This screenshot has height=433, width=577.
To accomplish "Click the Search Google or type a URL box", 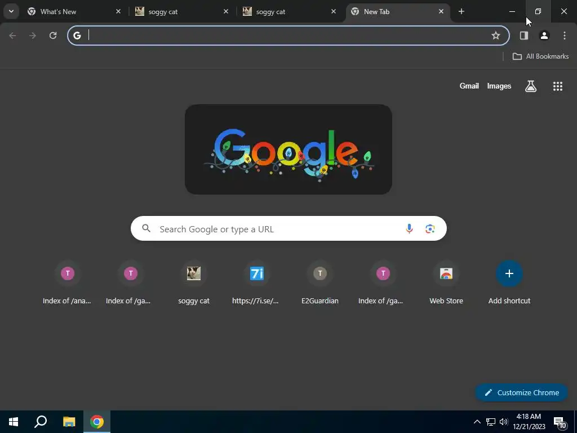I will [x=288, y=229].
